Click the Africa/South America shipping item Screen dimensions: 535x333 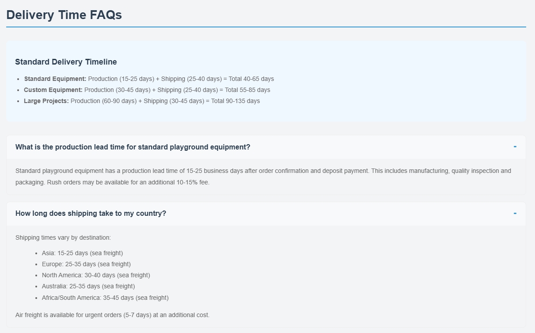click(105, 298)
